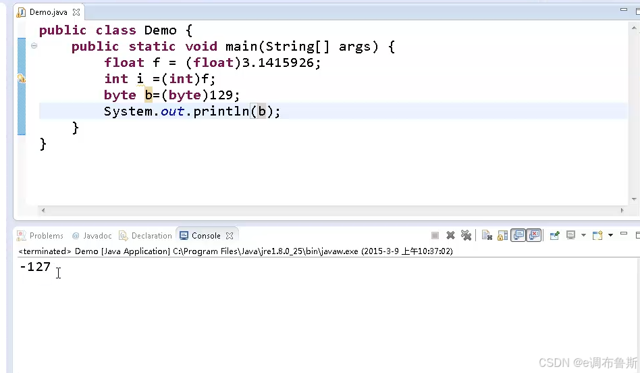The width and height of the screenshot is (640, 373).
Task: Toggle Scroll Lock in Console
Action: click(503, 235)
